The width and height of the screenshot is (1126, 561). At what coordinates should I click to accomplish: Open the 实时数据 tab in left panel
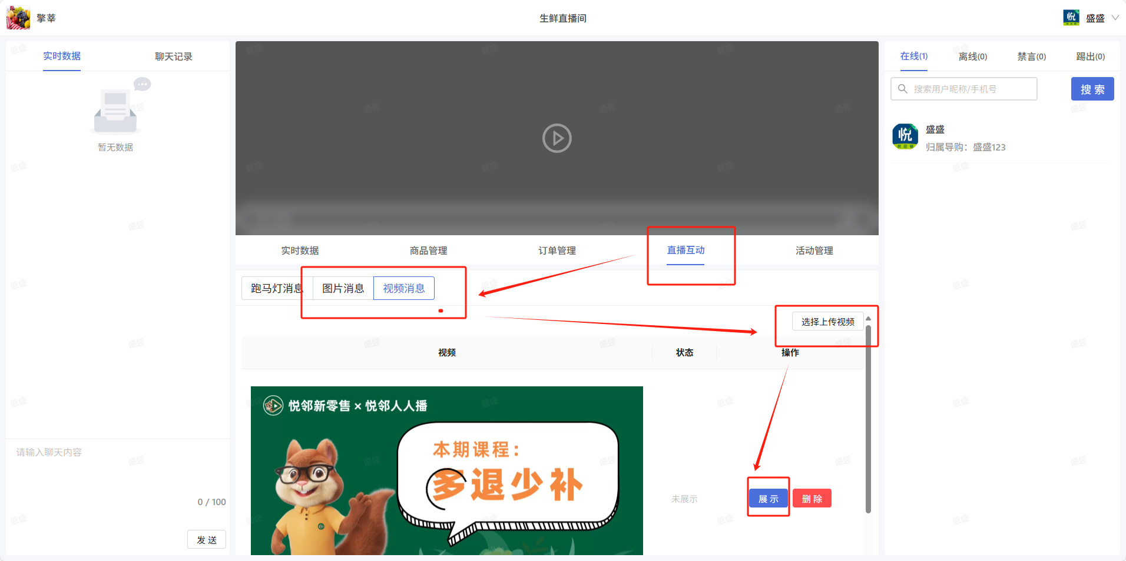62,56
